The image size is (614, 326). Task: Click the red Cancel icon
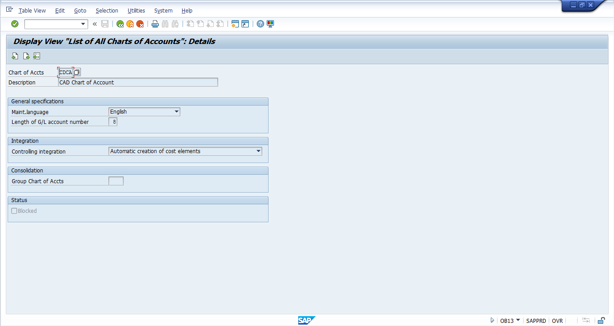[x=140, y=24]
